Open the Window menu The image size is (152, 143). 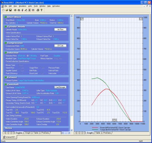point(42,6)
